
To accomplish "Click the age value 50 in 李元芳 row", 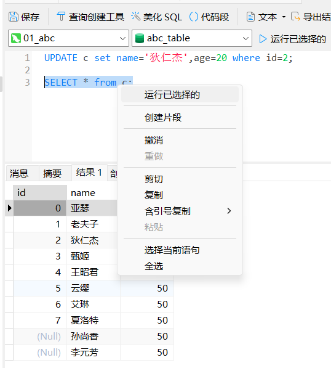I will (147, 352).
